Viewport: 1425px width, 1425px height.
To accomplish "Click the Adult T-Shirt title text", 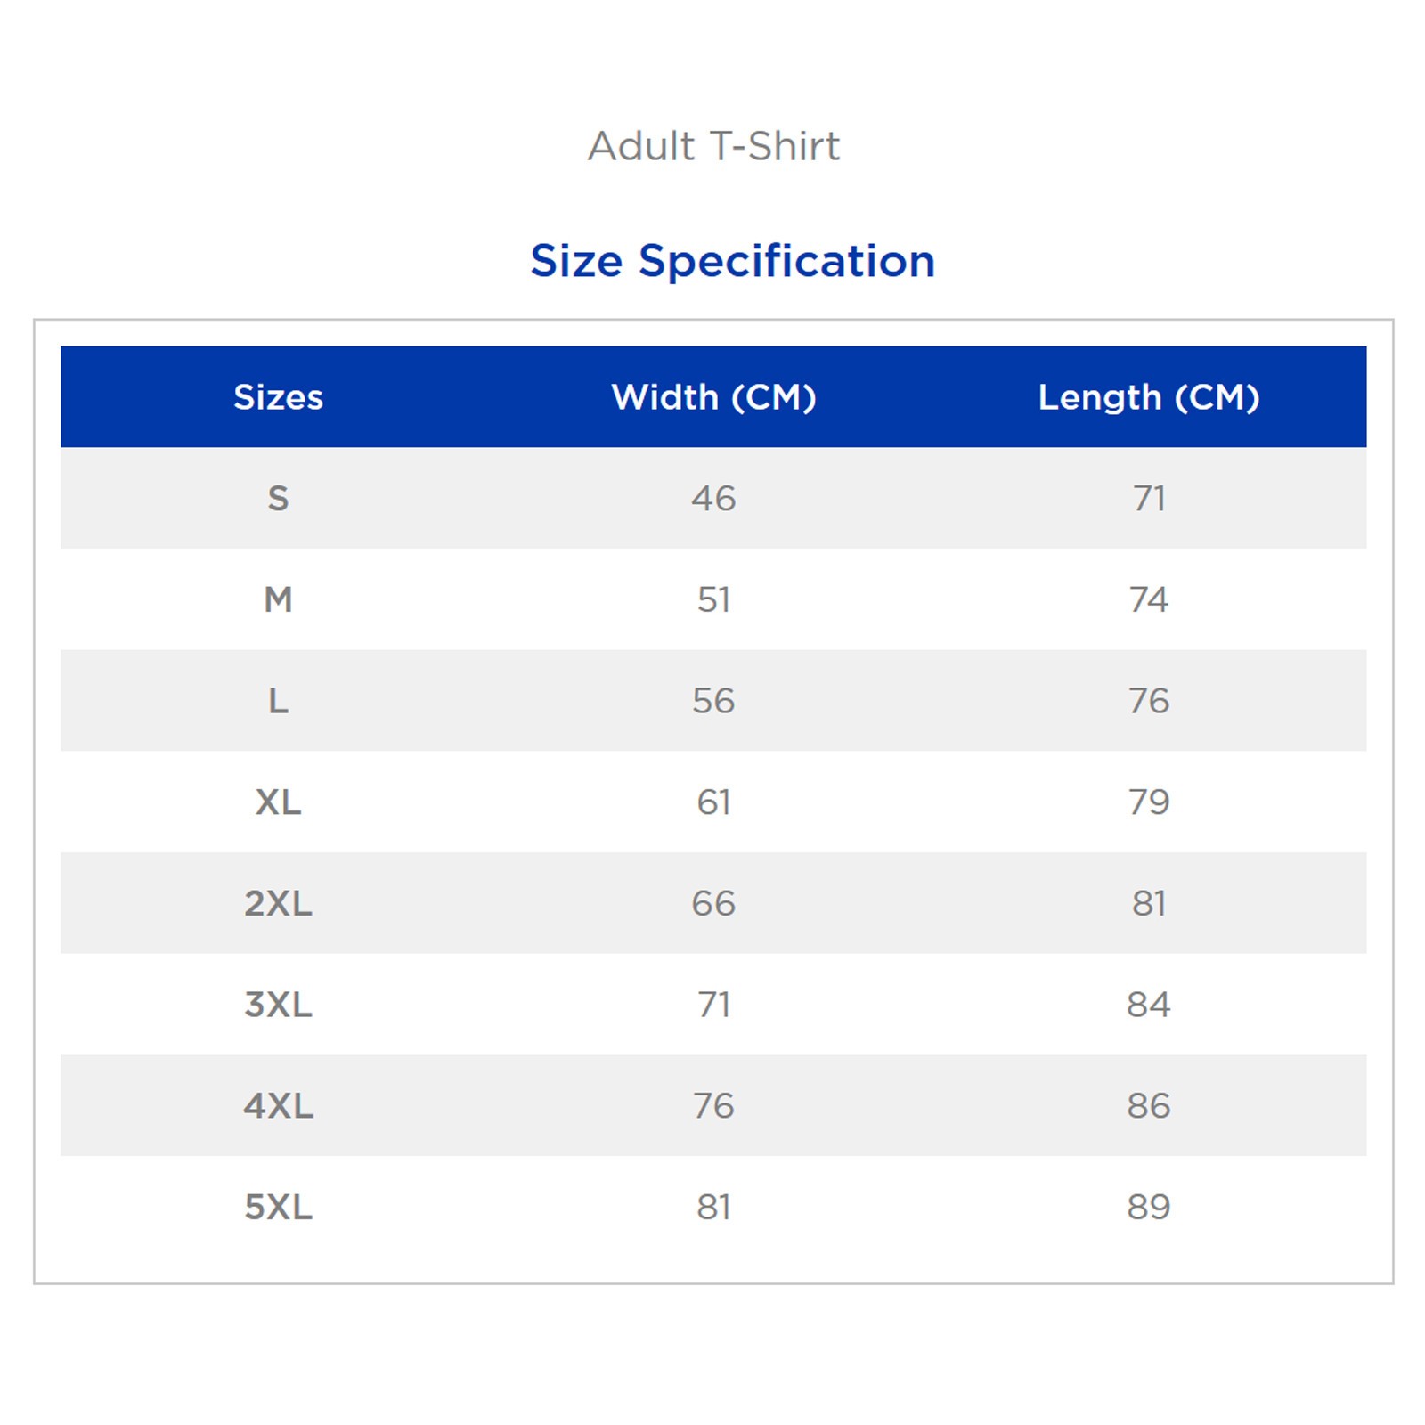I will point(713,146).
